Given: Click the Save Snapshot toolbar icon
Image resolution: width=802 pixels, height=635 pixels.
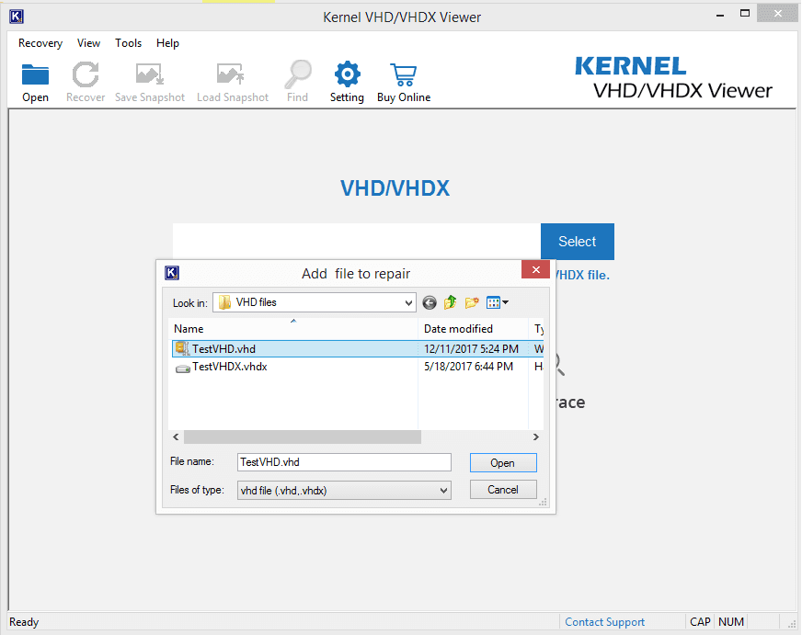Looking at the screenshot, I should tap(149, 74).
